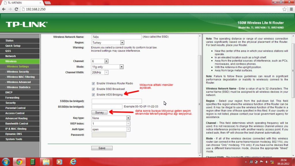Go to the Forwarding section
The width and height of the screenshot is (295, 166).
(20, 98)
